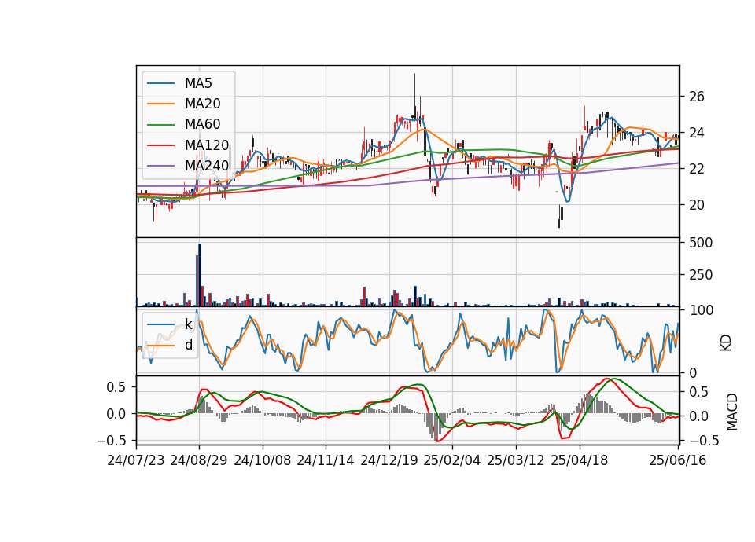Click the 24/10/08 date axis label

point(263,460)
